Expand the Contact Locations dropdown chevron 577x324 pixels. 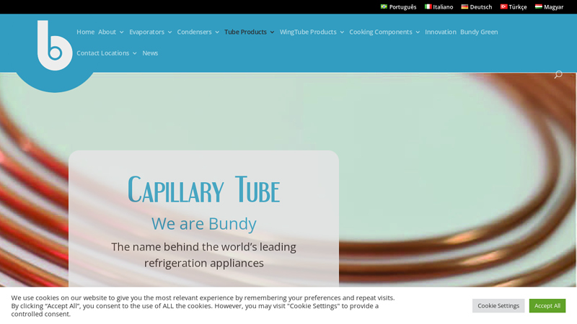point(135,53)
